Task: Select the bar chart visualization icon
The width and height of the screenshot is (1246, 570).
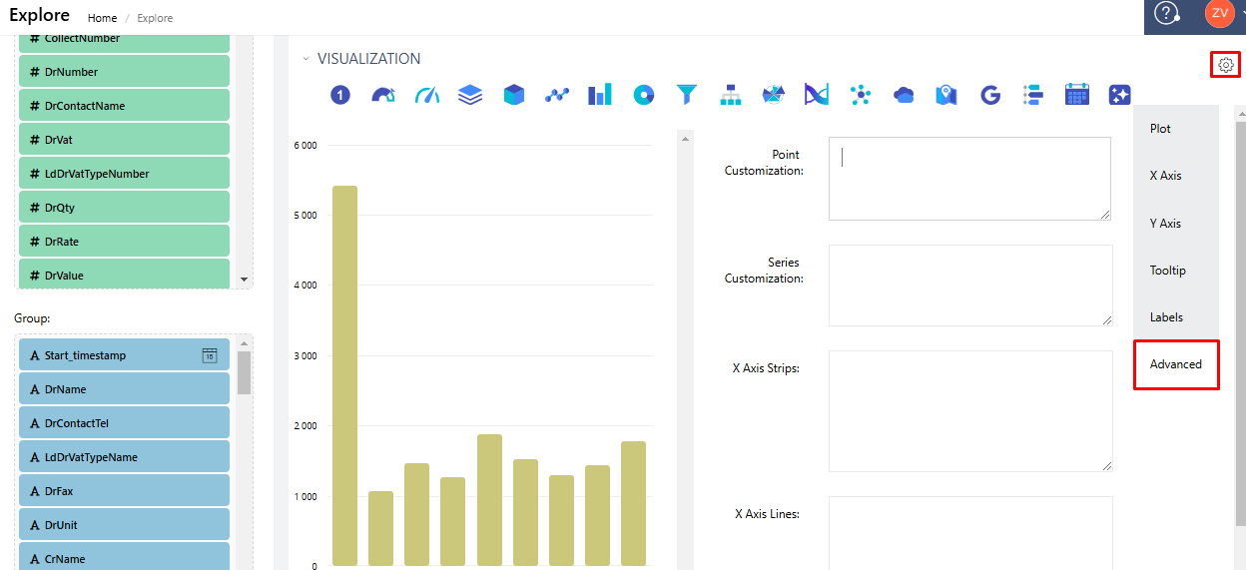Action: [599, 95]
